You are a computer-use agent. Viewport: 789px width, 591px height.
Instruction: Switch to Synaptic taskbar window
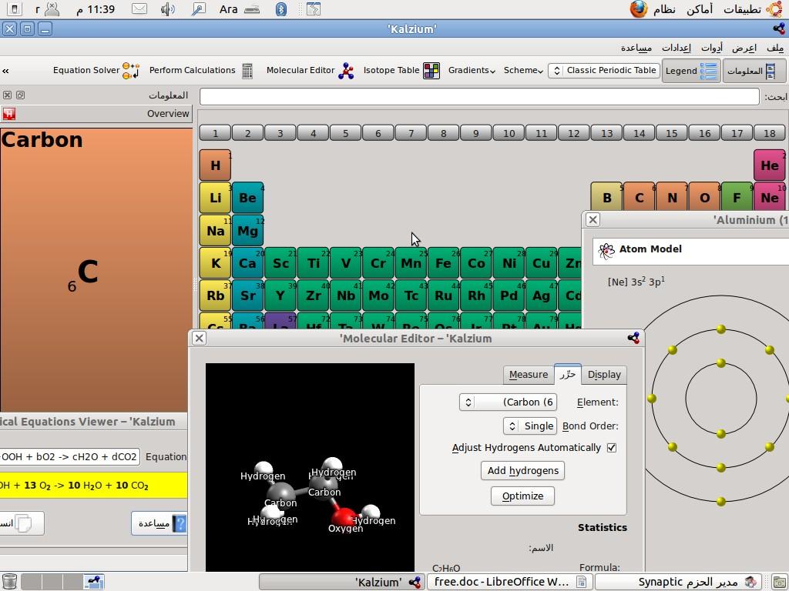[678, 582]
